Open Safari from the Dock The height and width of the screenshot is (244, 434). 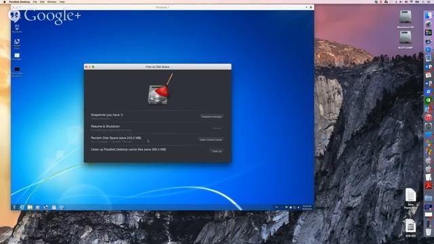coord(428,49)
